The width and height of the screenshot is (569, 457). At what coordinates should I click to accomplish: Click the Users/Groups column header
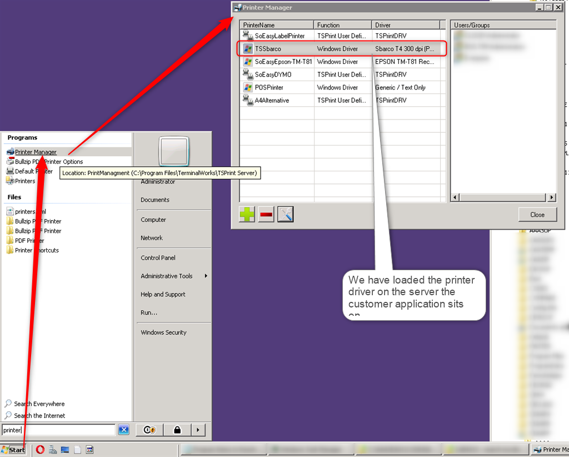click(x=503, y=25)
